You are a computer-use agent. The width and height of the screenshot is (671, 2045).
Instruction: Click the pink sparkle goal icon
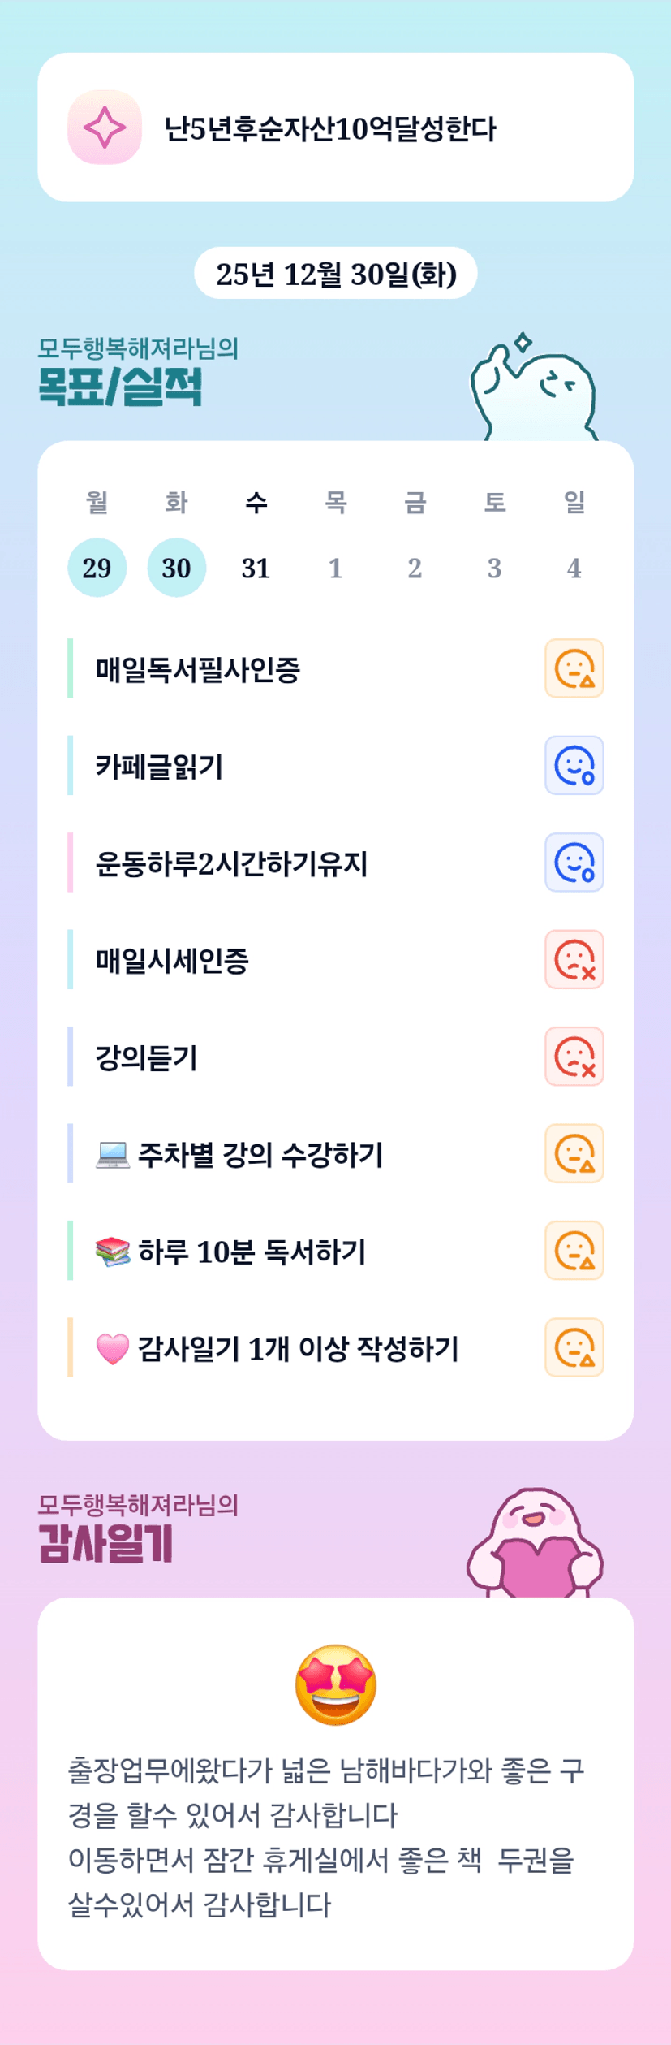point(105,128)
